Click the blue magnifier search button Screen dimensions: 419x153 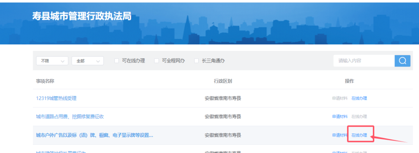(402, 61)
